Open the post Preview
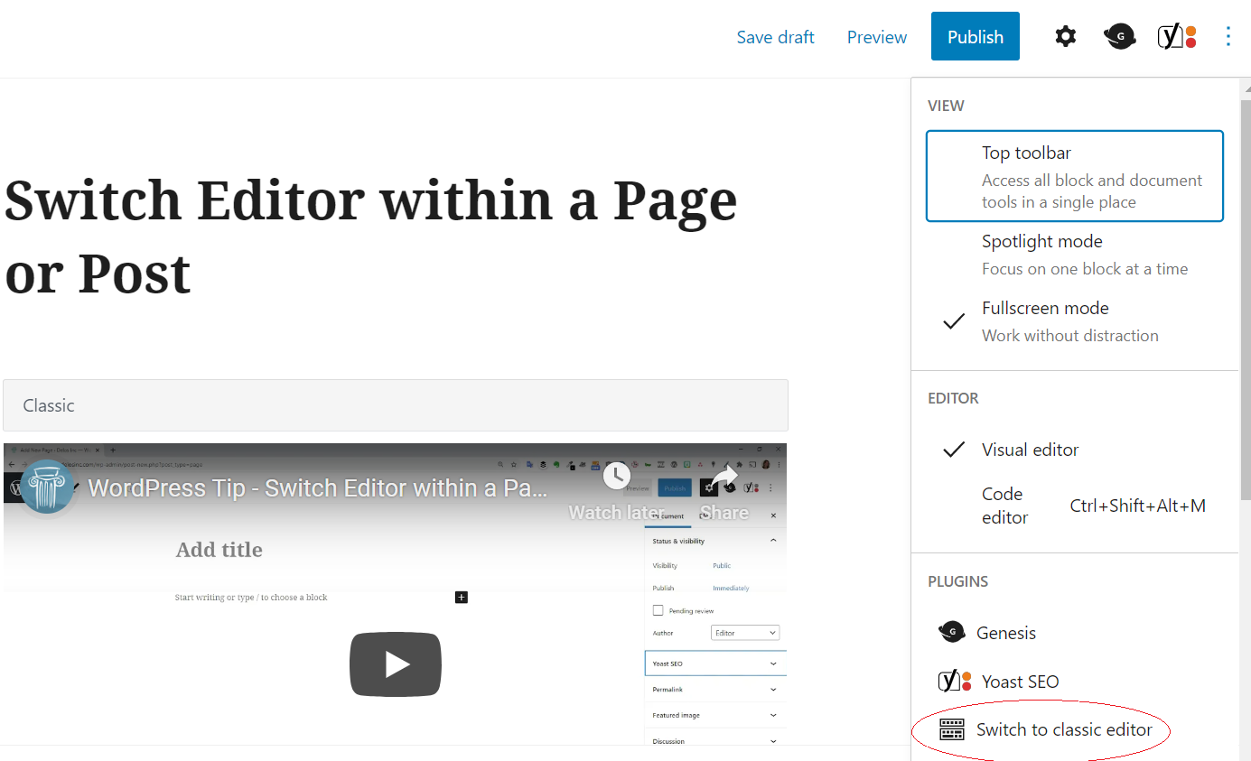Viewport: 1251px width, 761px height. [x=876, y=36]
